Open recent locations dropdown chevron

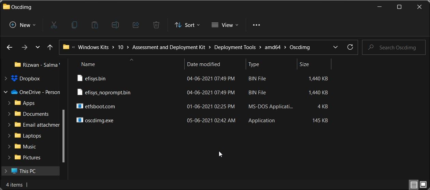tap(38, 47)
